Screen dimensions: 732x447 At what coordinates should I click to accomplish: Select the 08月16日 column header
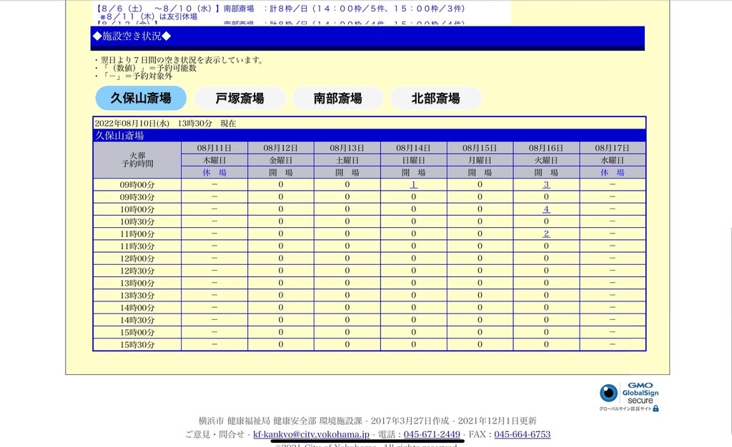[x=545, y=149]
